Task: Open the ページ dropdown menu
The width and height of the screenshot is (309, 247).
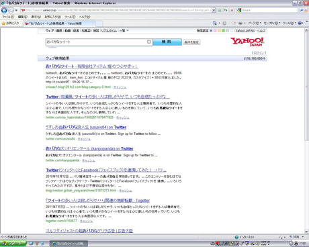Action: [255, 23]
